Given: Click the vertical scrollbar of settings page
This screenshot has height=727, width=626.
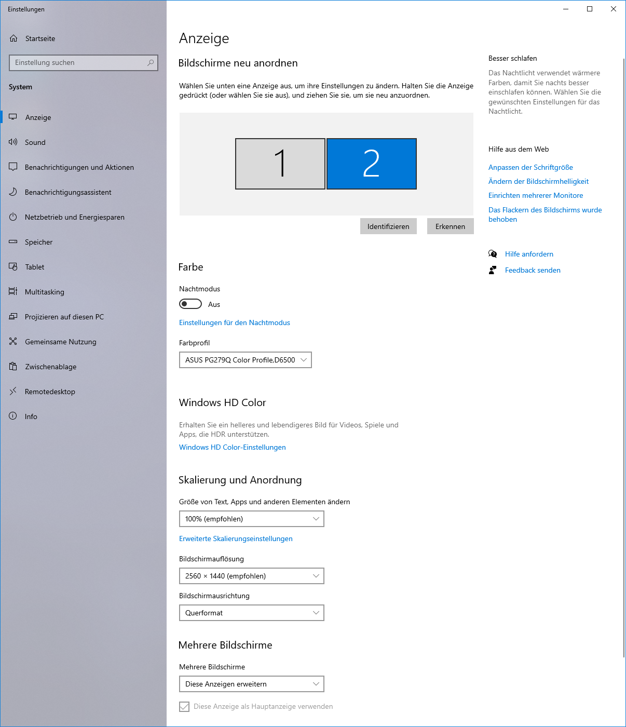Looking at the screenshot, I should 624,358.
